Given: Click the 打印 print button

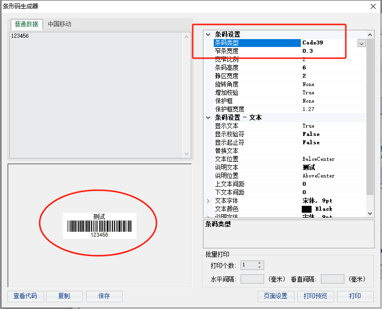Looking at the screenshot, I should 355,296.
